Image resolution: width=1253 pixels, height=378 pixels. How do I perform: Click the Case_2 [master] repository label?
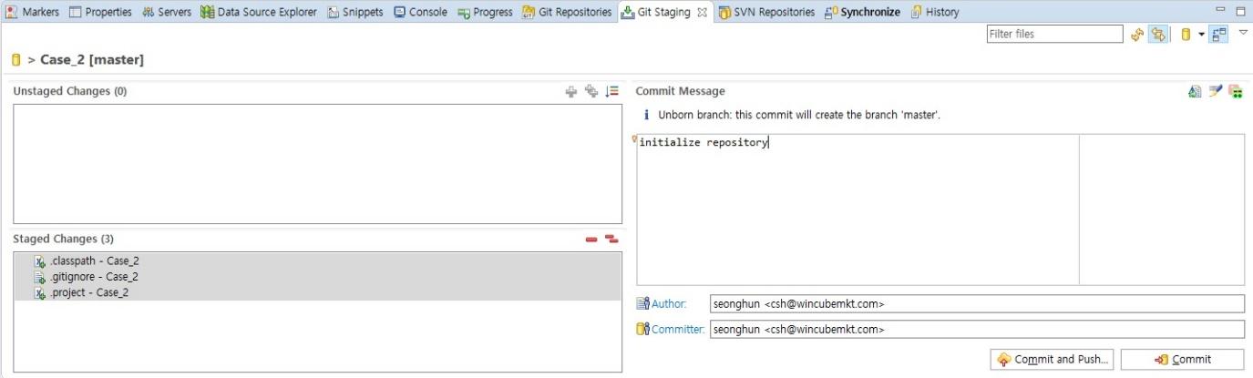(92, 60)
